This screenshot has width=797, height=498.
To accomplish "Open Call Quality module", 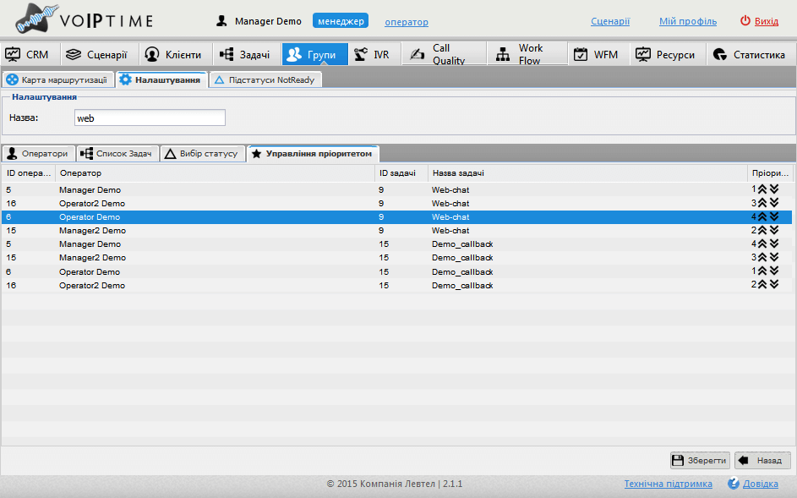I will click(x=444, y=54).
